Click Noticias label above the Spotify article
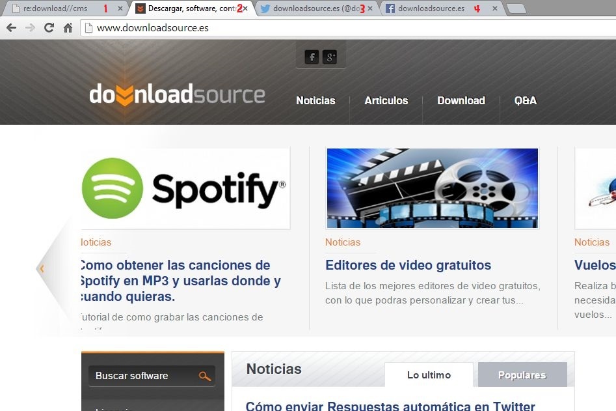This screenshot has height=411, width=616. coord(96,242)
